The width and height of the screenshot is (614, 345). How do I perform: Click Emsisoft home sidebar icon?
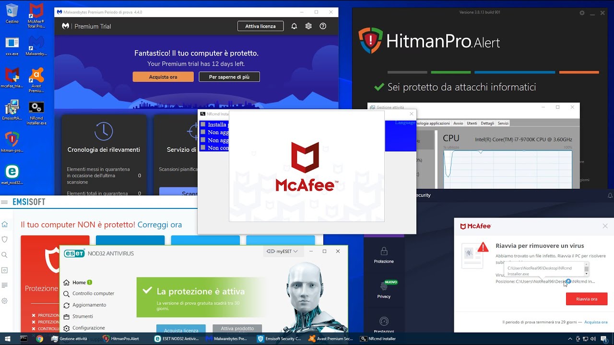(x=5, y=224)
